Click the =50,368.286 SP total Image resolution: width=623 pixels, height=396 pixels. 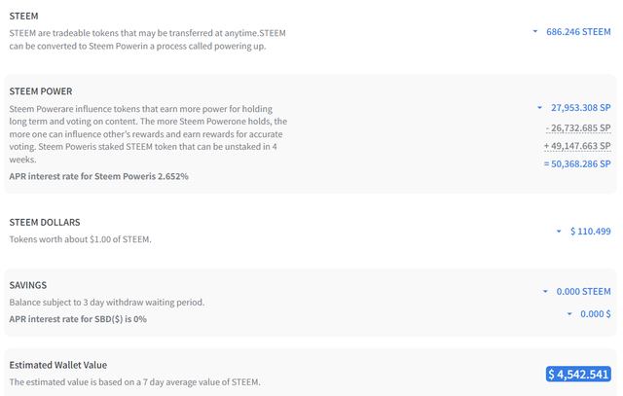(578, 164)
